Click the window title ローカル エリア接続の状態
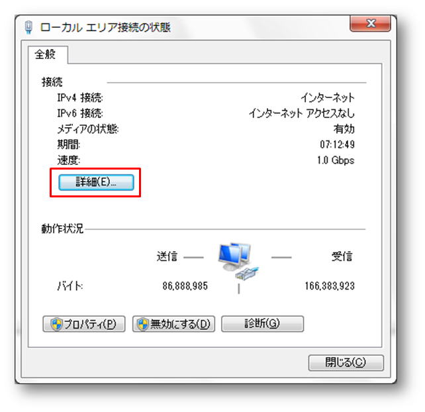 coord(105,27)
